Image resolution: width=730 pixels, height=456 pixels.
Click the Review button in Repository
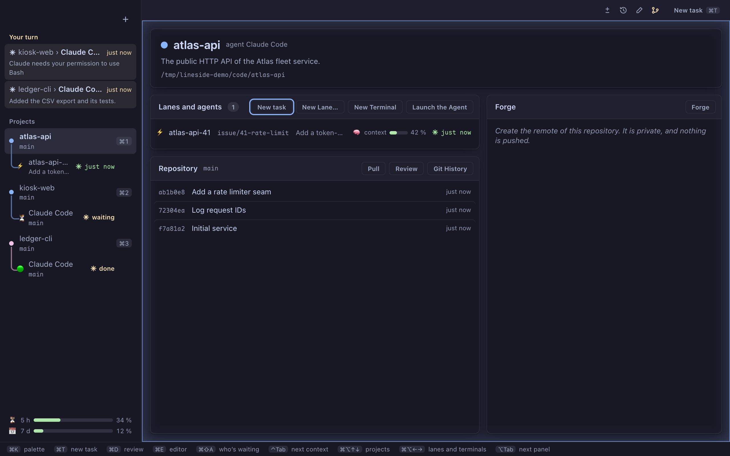pos(406,169)
